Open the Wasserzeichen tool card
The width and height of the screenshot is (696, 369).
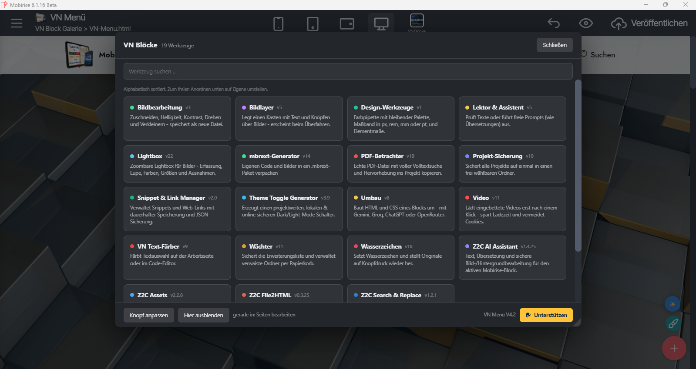point(401,258)
